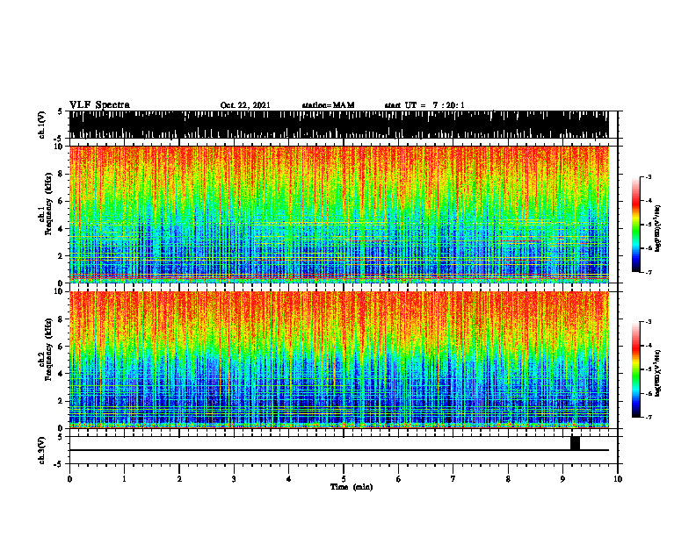This screenshot has height=537, width=696.
Task: Click time axis tick label "1"
Action: [x=124, y=479]
